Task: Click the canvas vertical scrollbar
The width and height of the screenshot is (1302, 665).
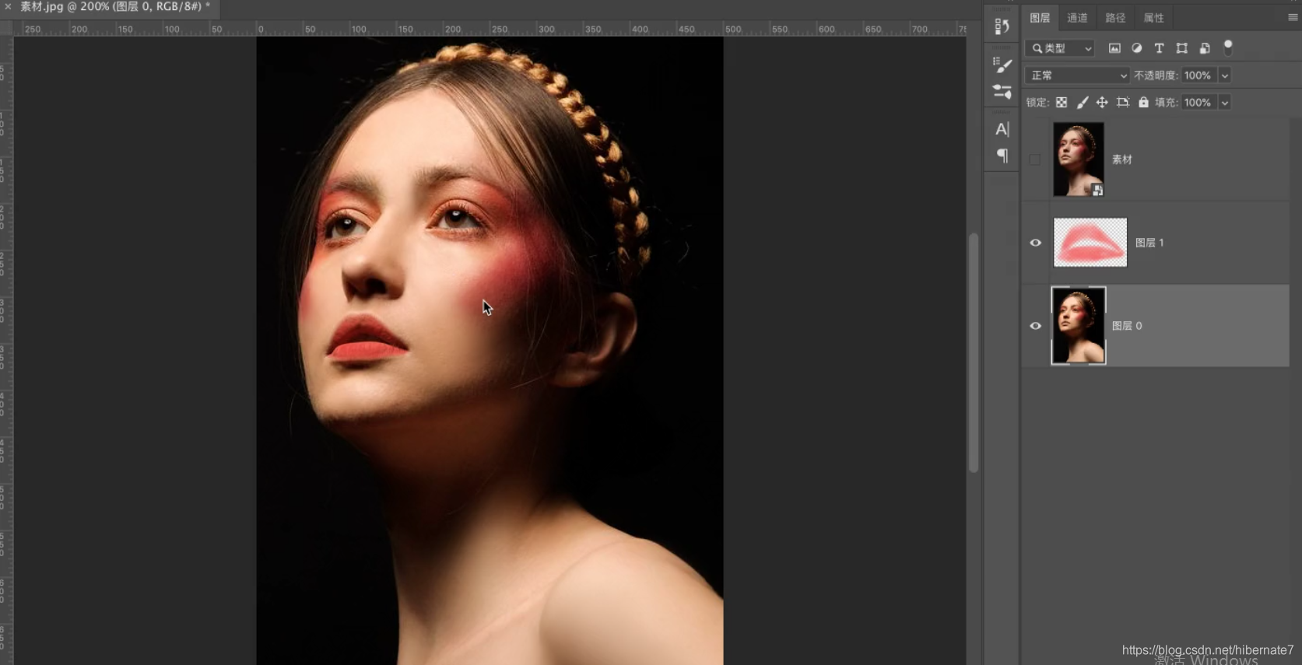Action: point(973,352)
